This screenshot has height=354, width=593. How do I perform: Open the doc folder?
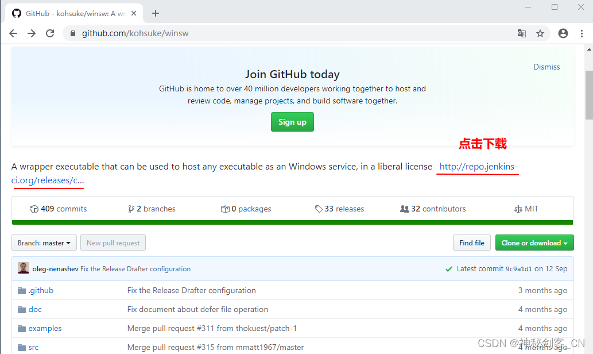coord(35,309)
